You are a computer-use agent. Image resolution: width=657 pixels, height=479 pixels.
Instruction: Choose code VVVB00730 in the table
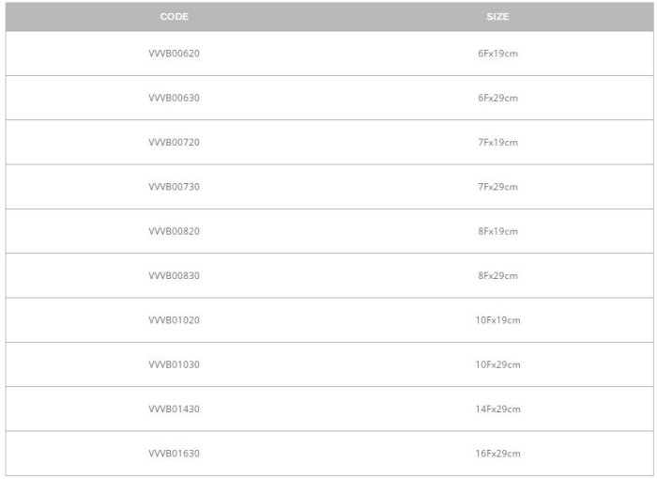175,187
